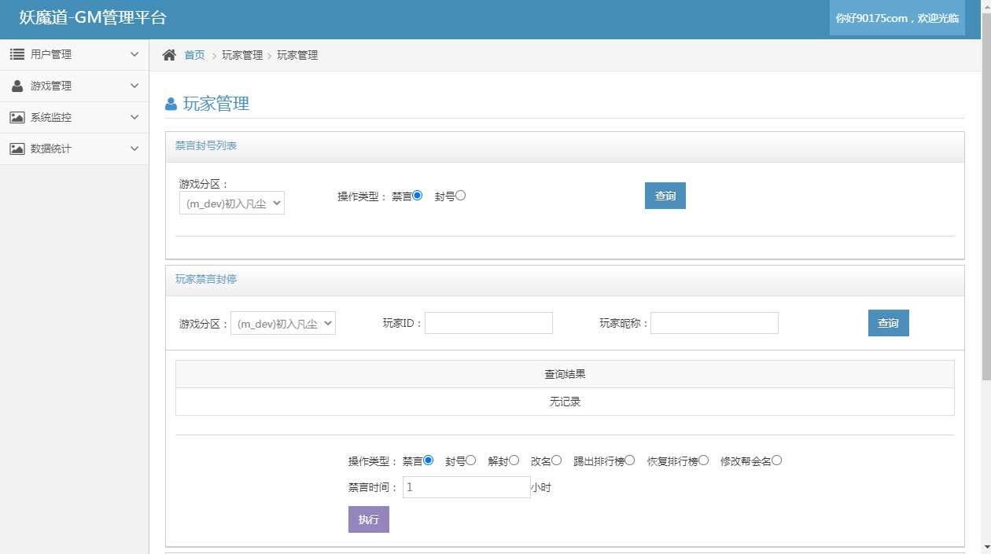991x554 pixels.
Task: Click the user icon next to 玩家管理 heading
Action: (x=171, y=105)
